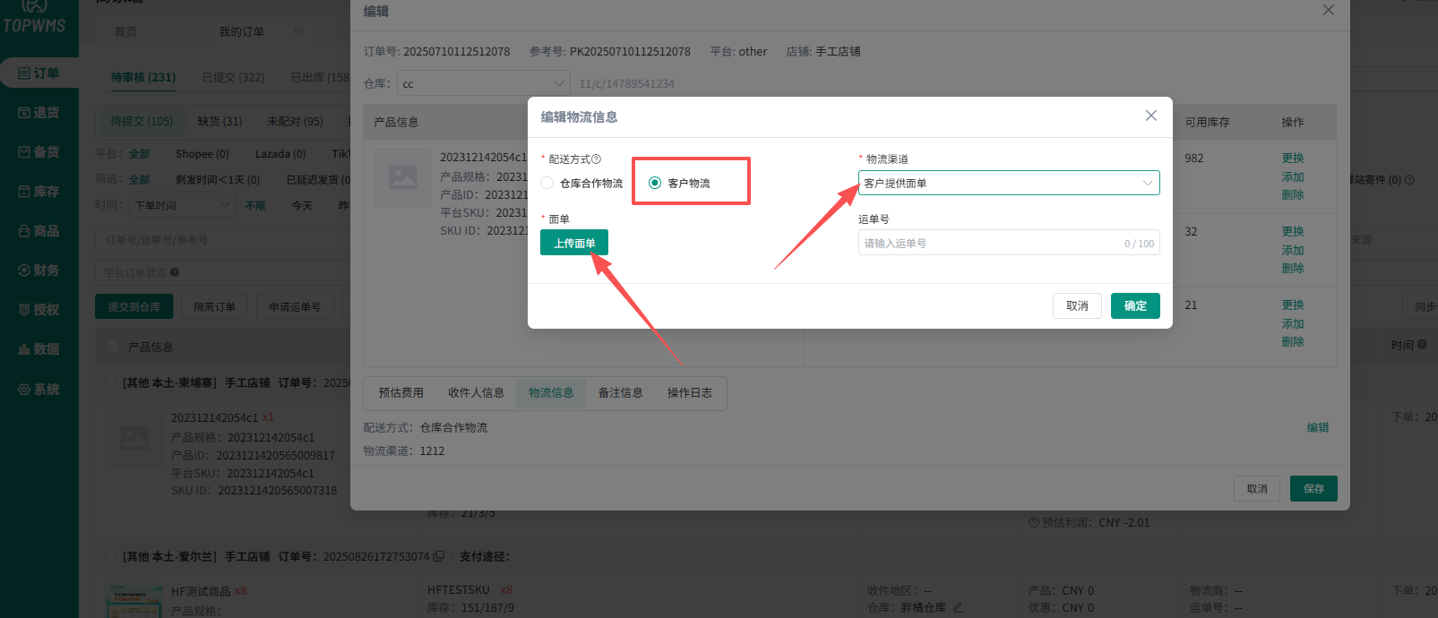Open 数据 in the left sidebar
The height and width of the screenshot is (618, 1438).
click(39, 348)
